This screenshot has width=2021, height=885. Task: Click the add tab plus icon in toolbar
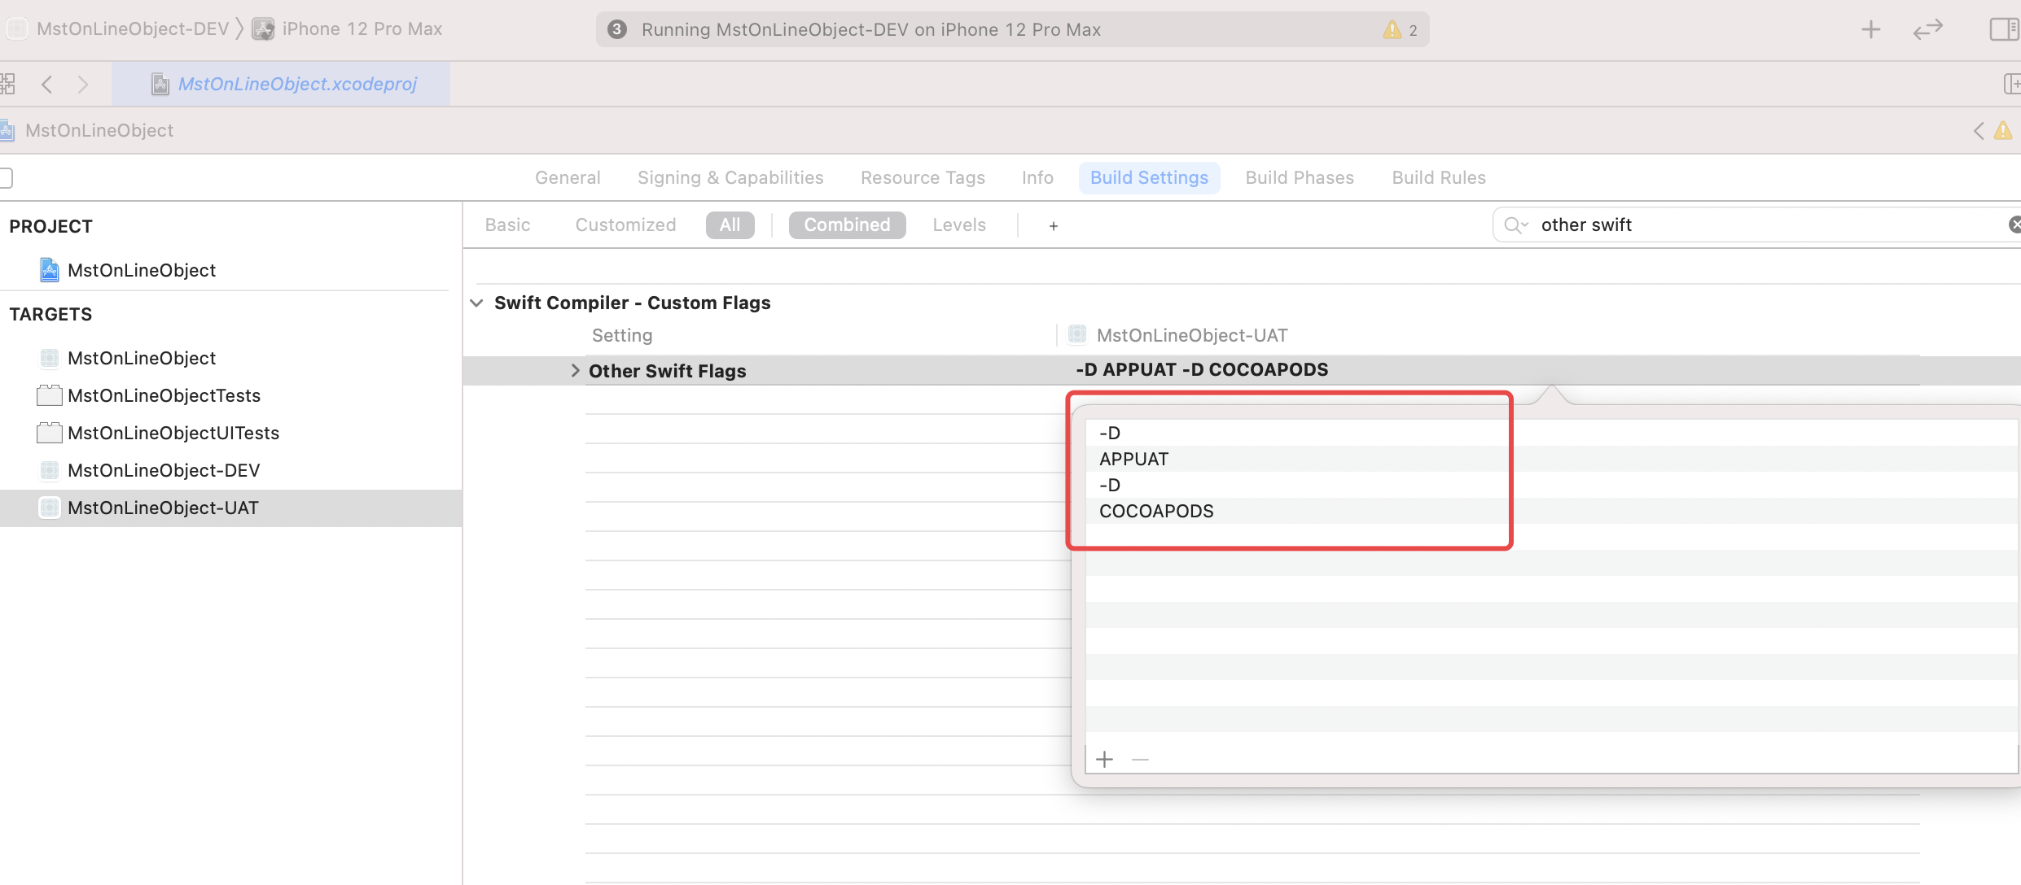[1871, 30]
